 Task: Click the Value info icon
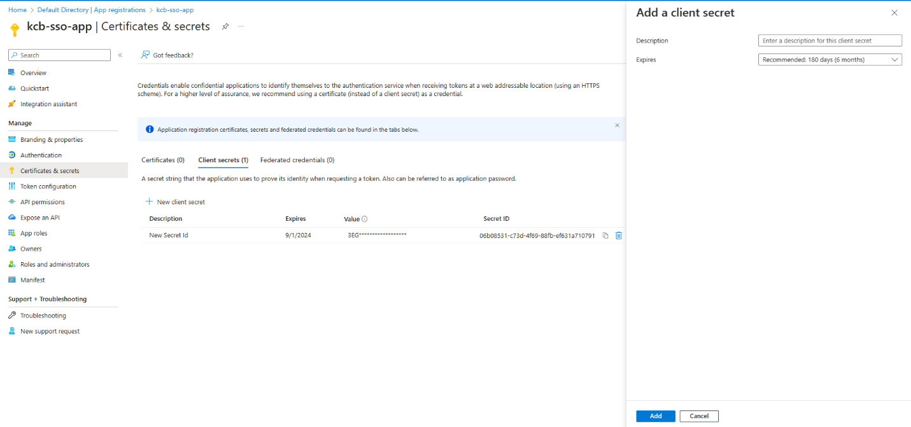tap(365, 219)
